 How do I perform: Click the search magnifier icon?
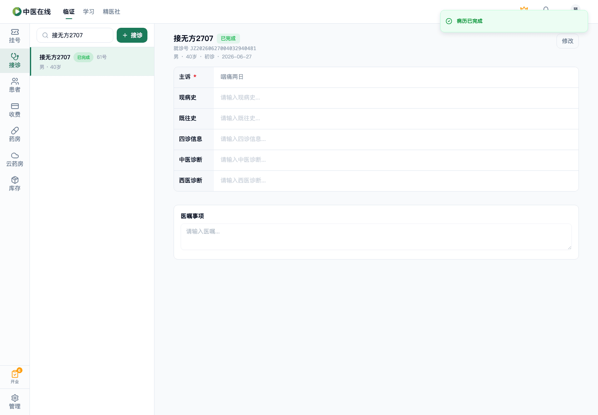click(x=45, y=35)
